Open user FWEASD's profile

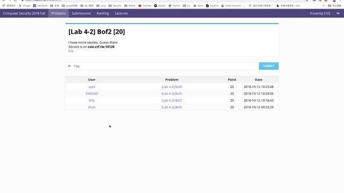(x=92, y=94)
